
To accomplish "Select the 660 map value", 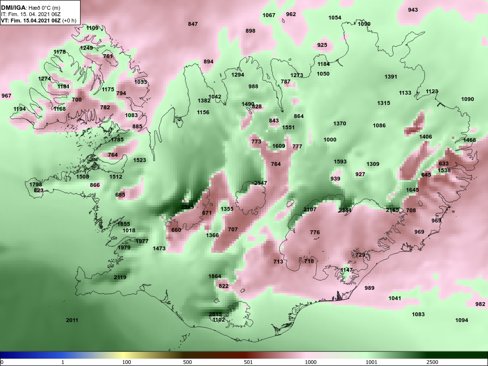I will tap(176, 230).
